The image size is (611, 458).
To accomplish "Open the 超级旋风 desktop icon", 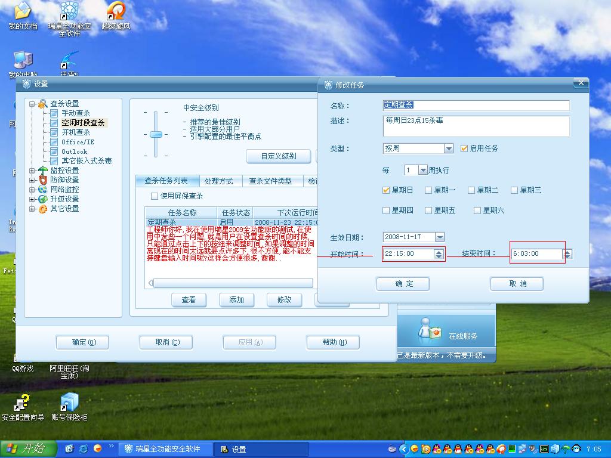I will [116, 11].
